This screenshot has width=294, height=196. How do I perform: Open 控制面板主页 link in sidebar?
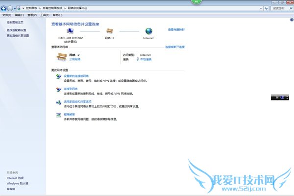15,23
